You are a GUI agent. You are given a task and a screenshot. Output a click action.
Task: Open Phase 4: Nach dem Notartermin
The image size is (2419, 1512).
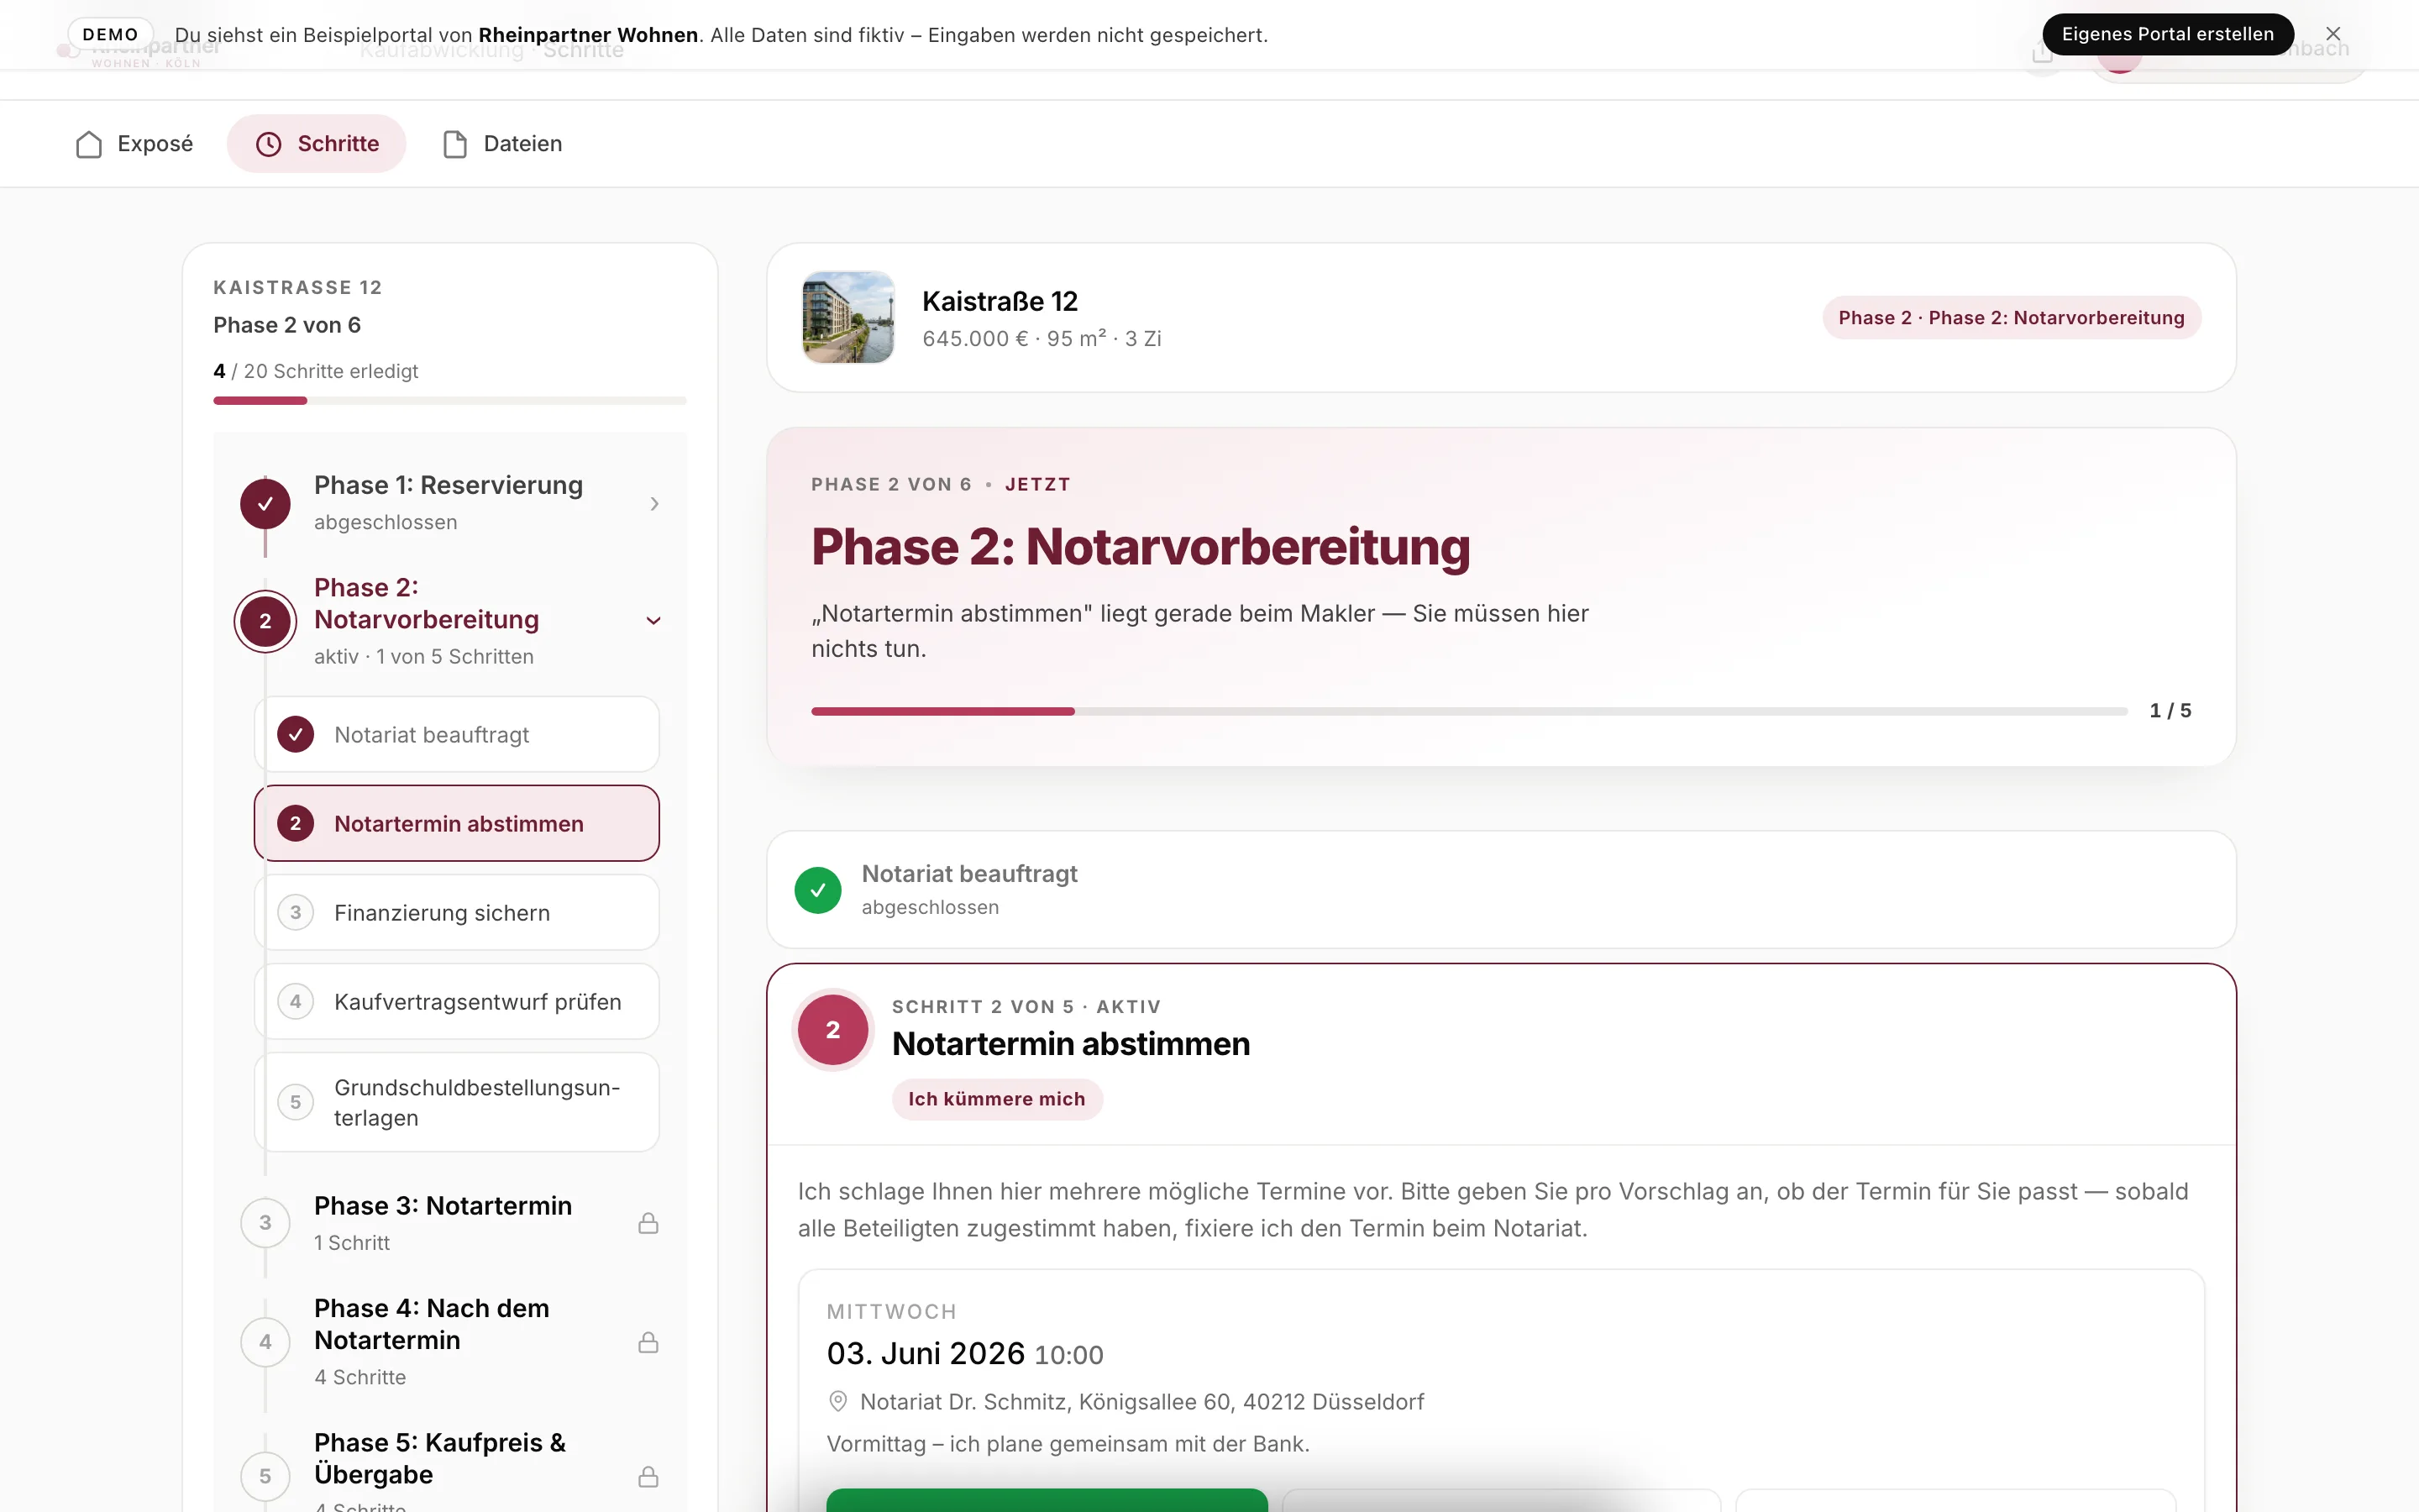[450, 1342]
